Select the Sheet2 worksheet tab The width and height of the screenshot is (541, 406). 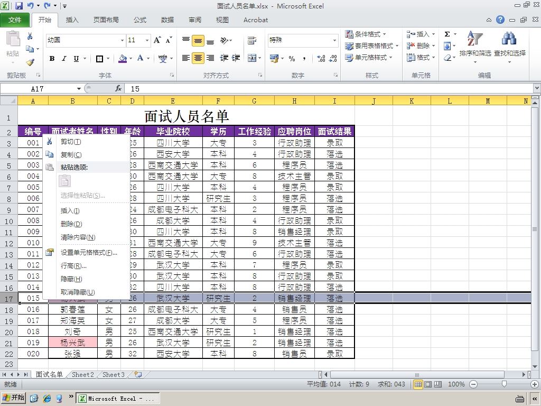click(82, 375)
